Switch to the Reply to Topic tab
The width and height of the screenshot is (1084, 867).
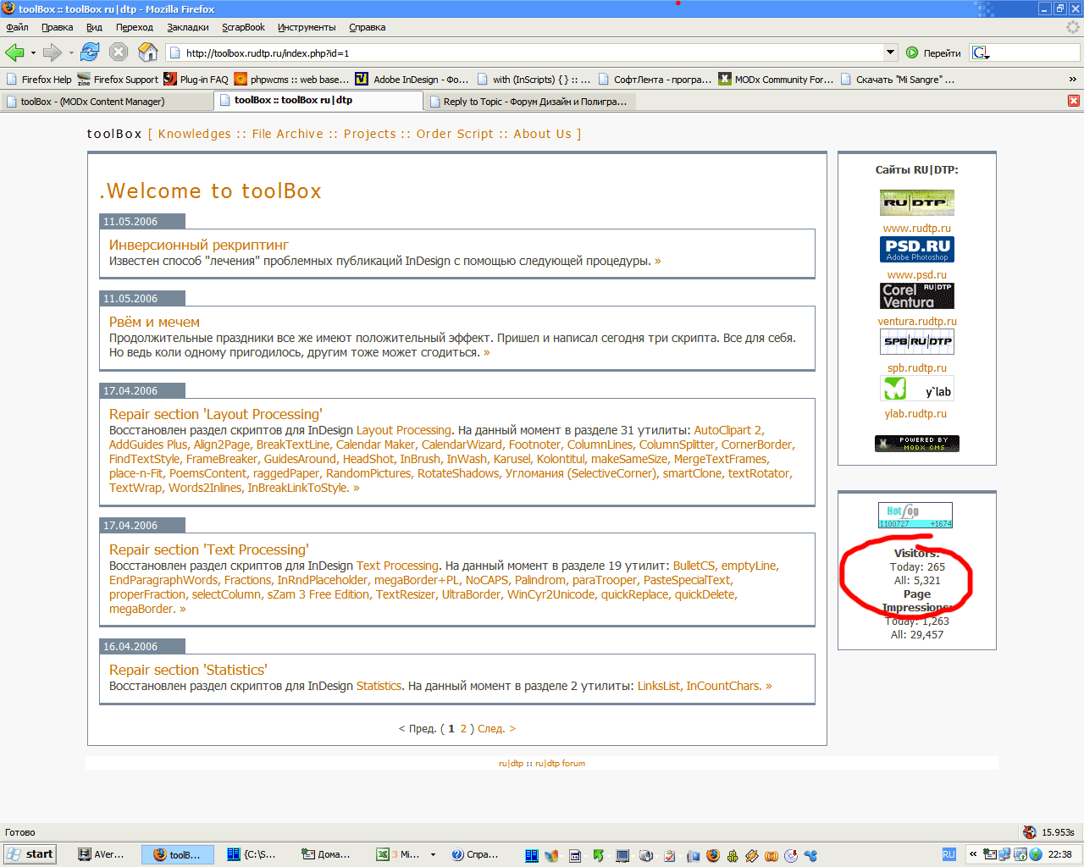tap(528, 102)
